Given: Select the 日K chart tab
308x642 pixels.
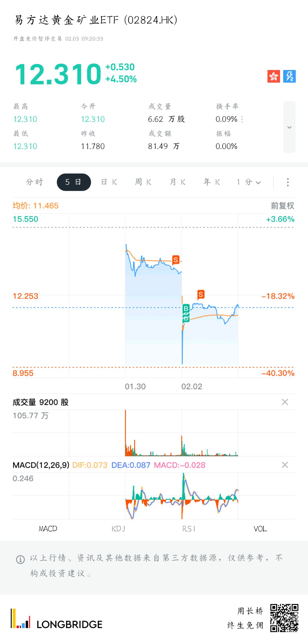Looking at the screenshot, I should coord(109,182).
